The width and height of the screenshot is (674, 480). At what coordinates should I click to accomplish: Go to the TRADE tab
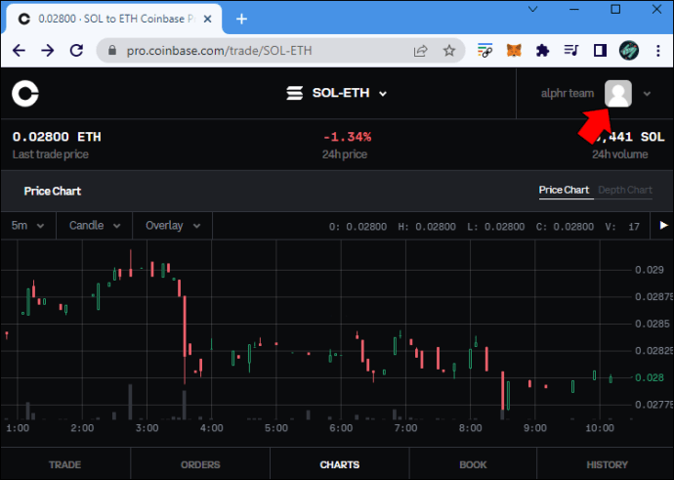(64, 464)
